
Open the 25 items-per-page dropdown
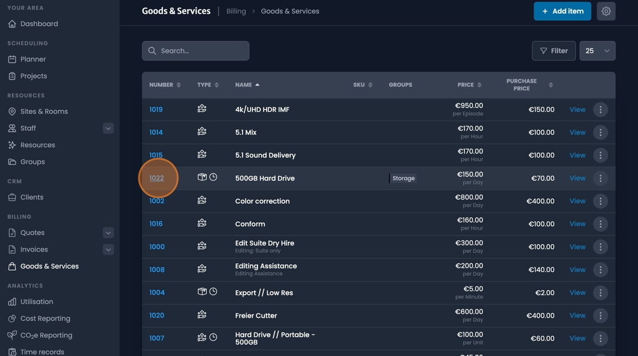pyautogui.click(x=597, y=51)
